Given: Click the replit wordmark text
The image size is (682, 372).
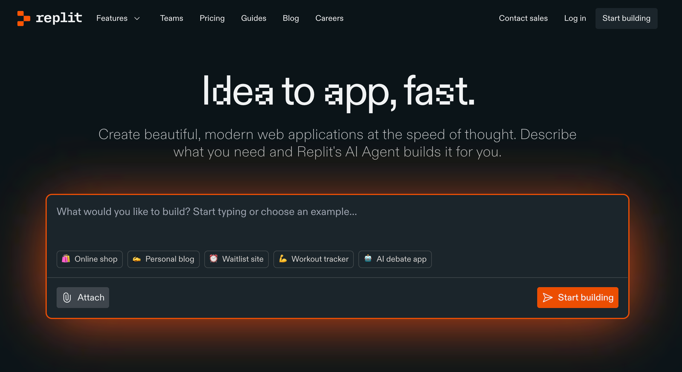Looking at the screenshot, I should click(x=59, y=18).
